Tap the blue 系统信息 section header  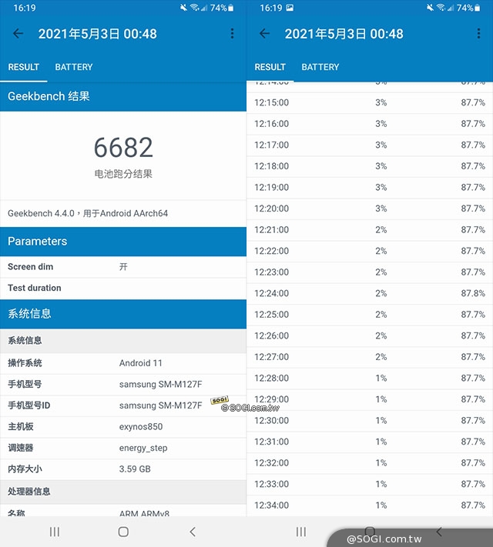pyautogui.click(x=123, y=314)
